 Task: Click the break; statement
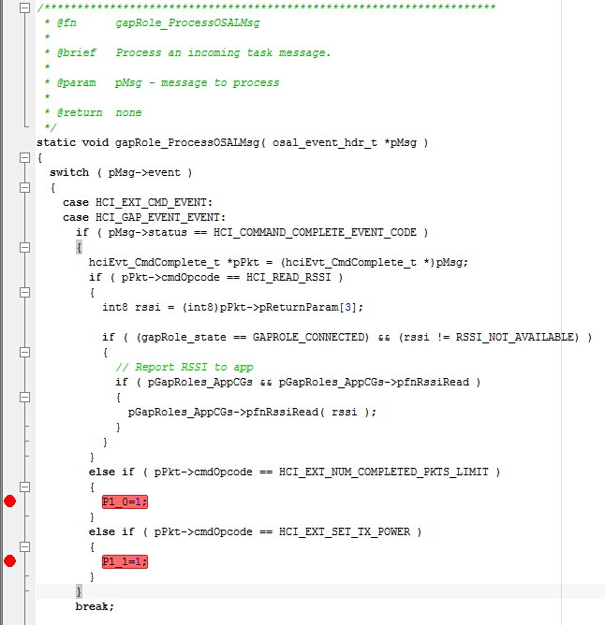(x=95, y=606)
